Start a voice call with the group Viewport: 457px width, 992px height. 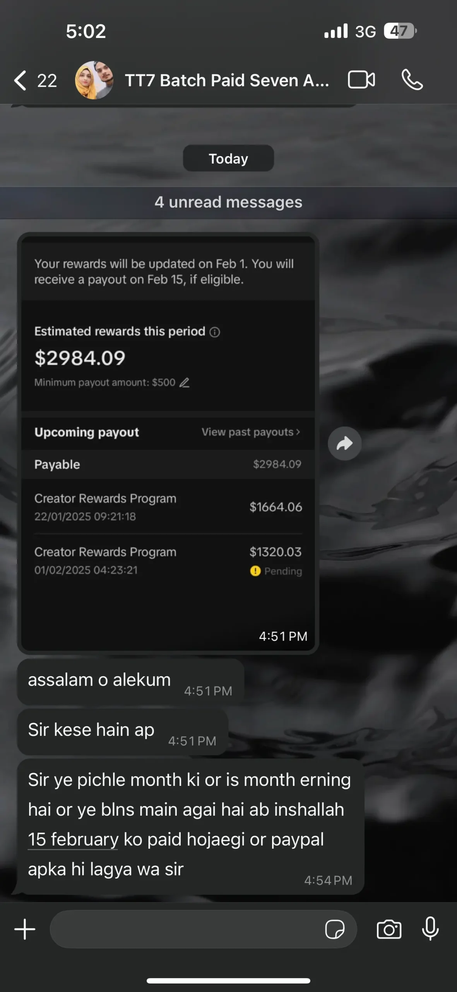click(412, 80)
